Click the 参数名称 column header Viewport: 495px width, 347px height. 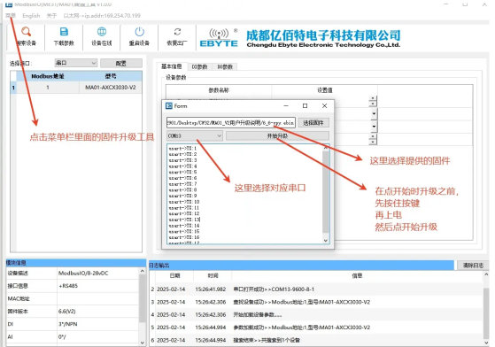(219, 90)
